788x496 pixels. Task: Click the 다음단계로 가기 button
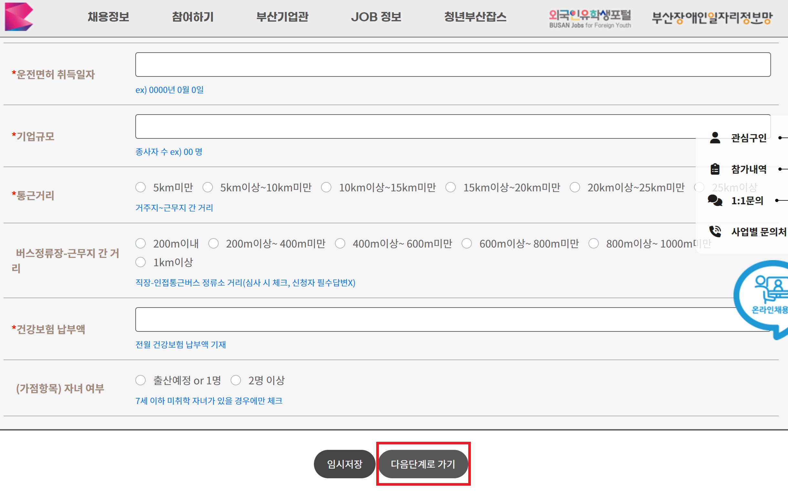pos(423,464)
